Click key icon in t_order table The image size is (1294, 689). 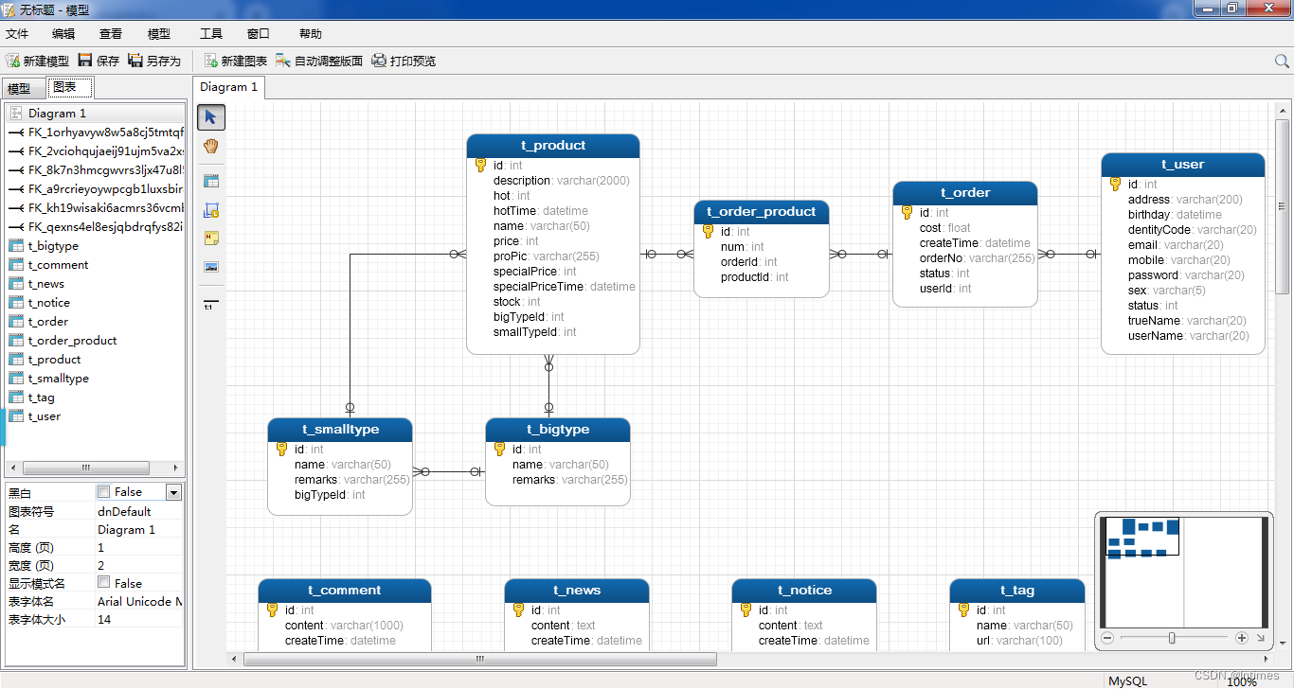(907, 213)
